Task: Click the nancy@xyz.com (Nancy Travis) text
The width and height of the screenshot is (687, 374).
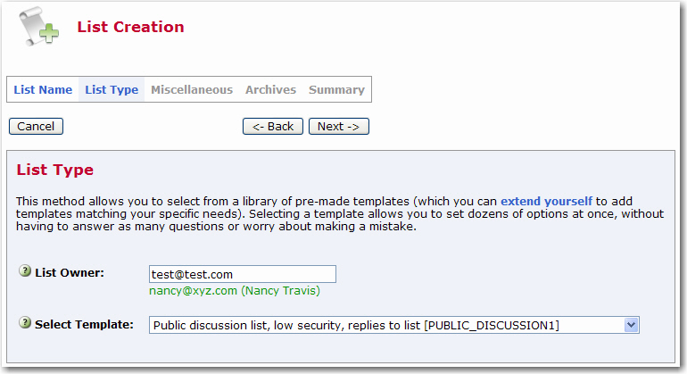Action: tap(235, 291)
